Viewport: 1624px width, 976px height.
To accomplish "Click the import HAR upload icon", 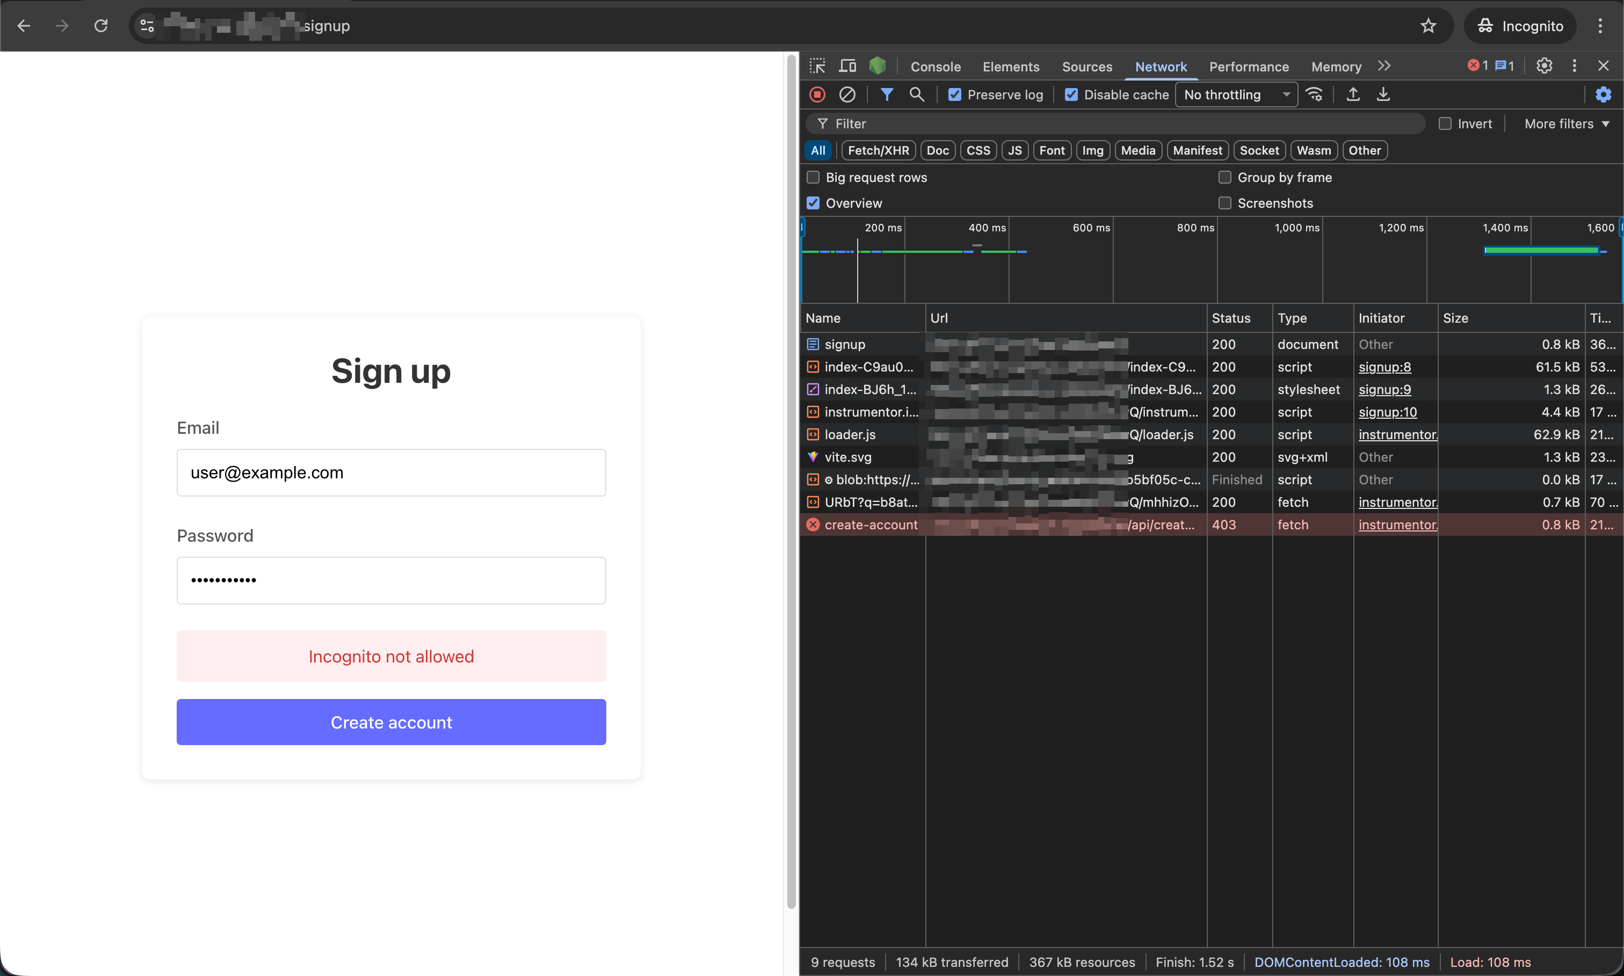I will click(x=1353, y=94).
